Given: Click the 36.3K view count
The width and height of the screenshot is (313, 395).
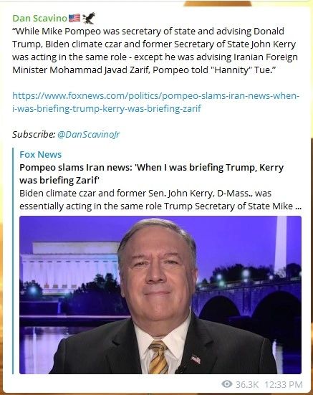Looking at the screenshot, I should pyautogui.click(x=247, y=384).
